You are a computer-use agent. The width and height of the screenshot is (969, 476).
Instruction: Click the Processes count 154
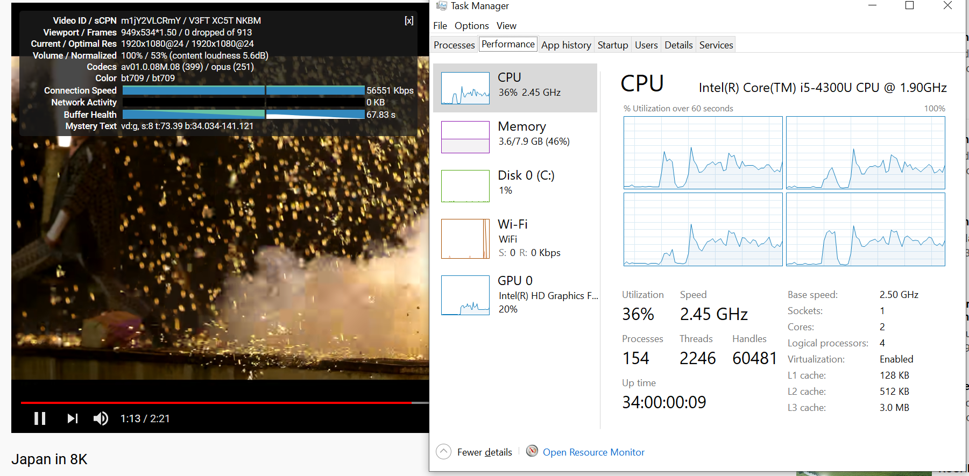point(636,358)
